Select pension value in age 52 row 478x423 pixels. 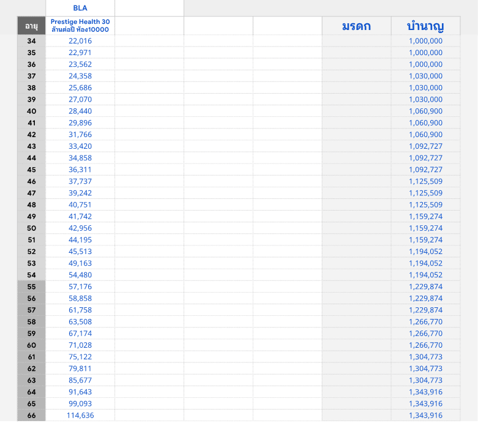click(x=425, y=252)
